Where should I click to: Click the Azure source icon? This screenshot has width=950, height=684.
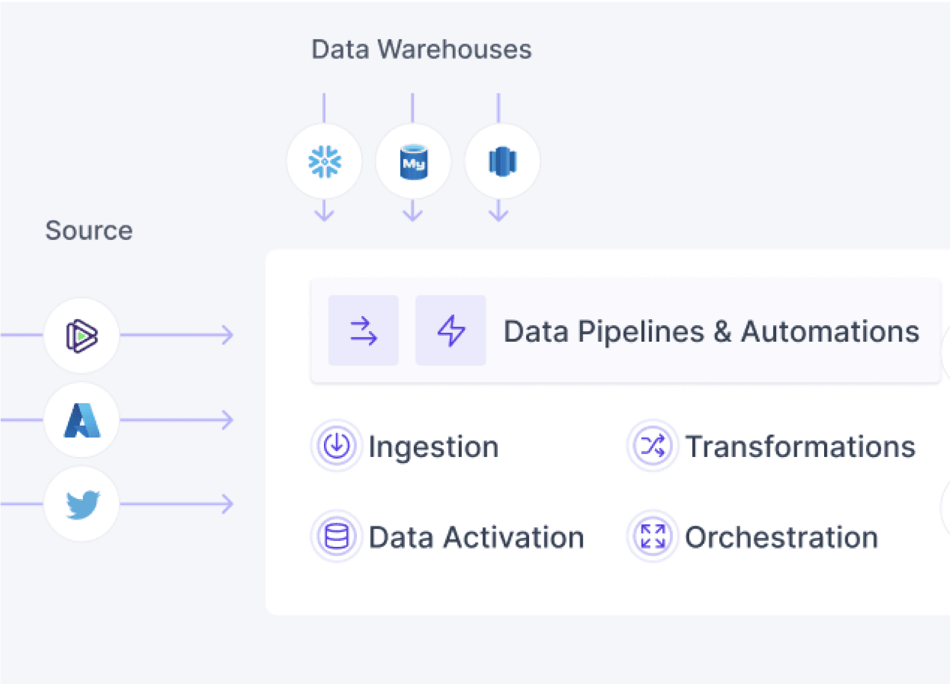click(82, 420)
